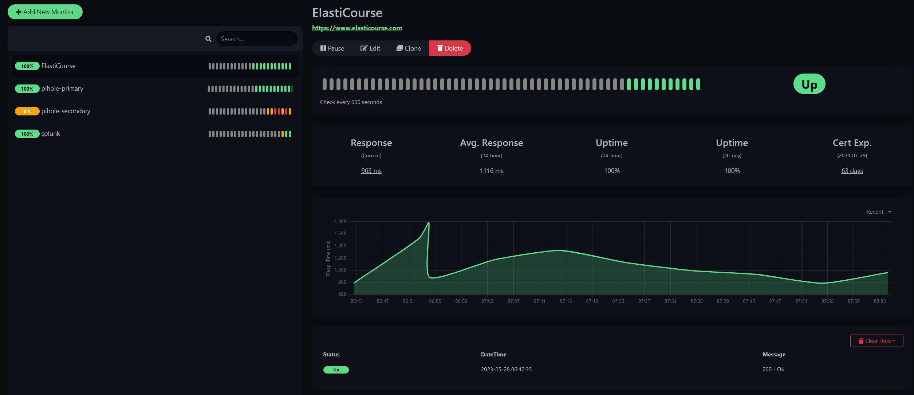Click the 0% badge of pihole-secondary
Viewport: 914px width, 395px height.
[27, 111]
